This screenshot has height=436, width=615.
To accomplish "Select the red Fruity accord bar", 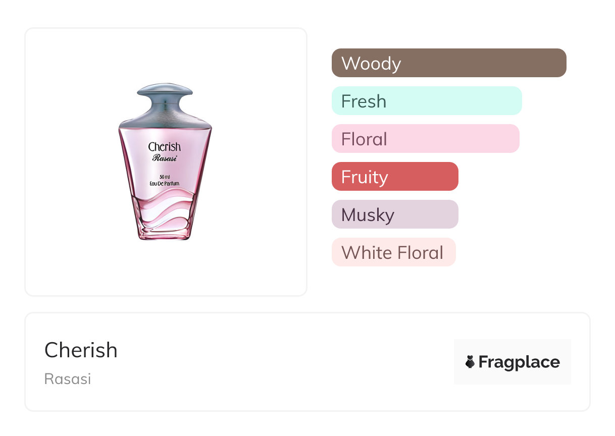I will [395, 177].
